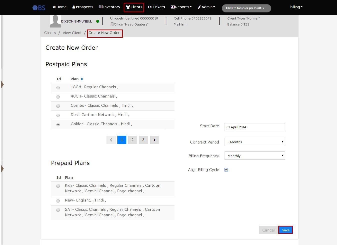Screen dimensions: 337x245
Task: Go to page 3 of postpaid plans
Action: point(143,140)
